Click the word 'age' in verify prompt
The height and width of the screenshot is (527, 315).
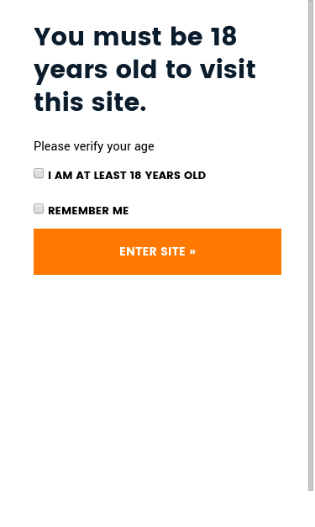click(x=144, y=148)
